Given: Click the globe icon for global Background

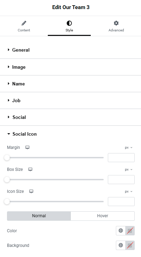Looking at the screenshot, I should [121, 245].
